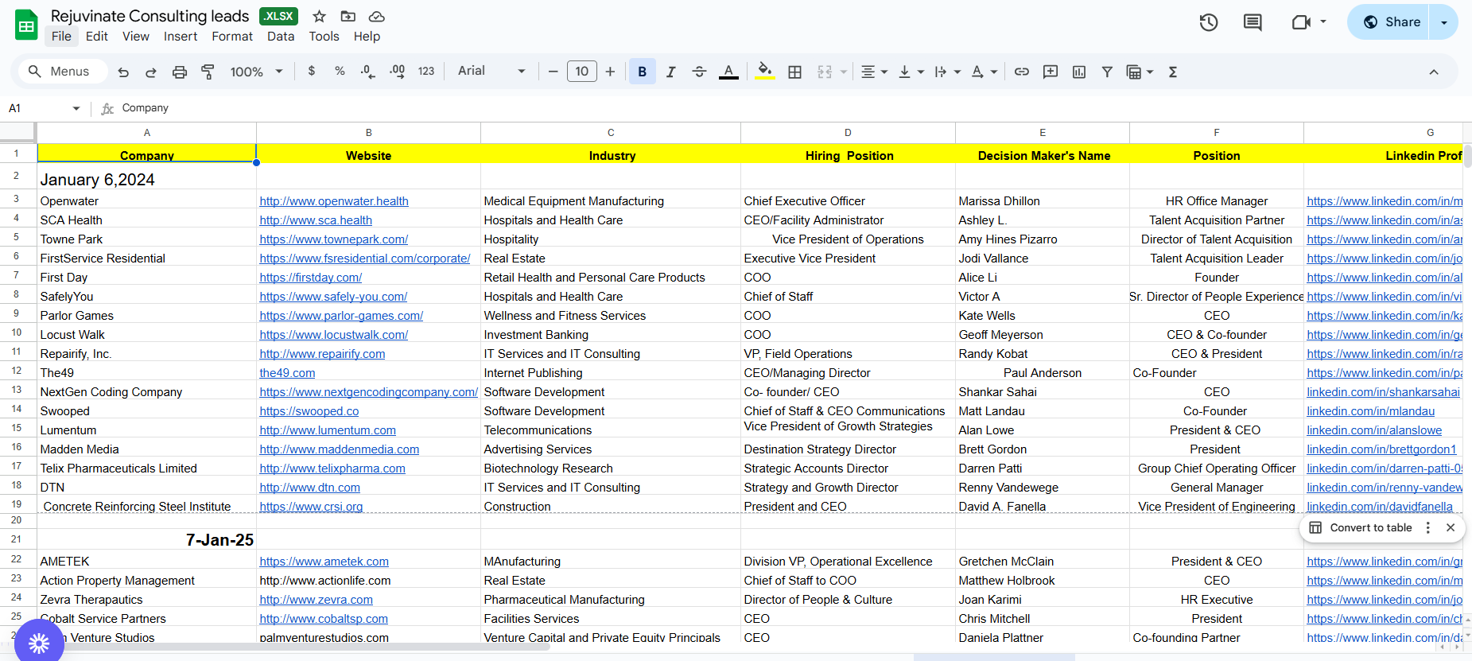
Task: Click the Share button
Action: point(1390,22)
